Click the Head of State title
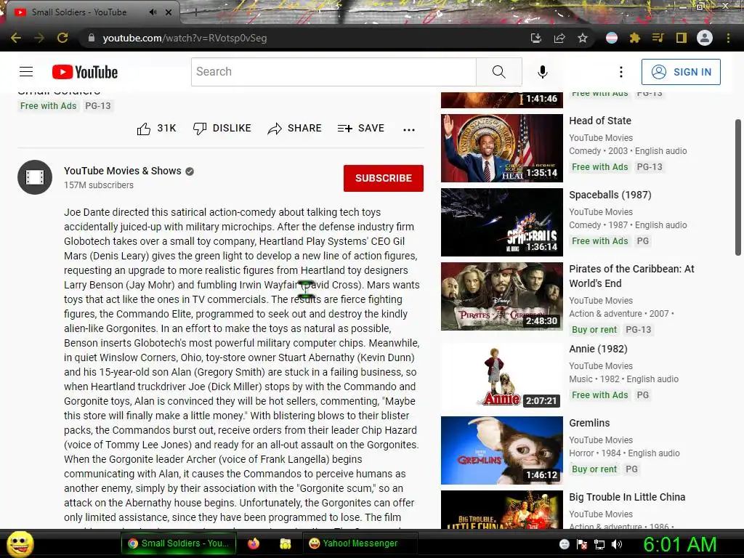Screen dimensions: 744x558 [600, 121]
